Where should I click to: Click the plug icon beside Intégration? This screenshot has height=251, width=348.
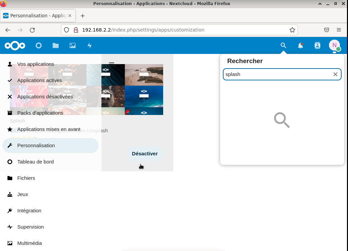click(x=10, y=211)
